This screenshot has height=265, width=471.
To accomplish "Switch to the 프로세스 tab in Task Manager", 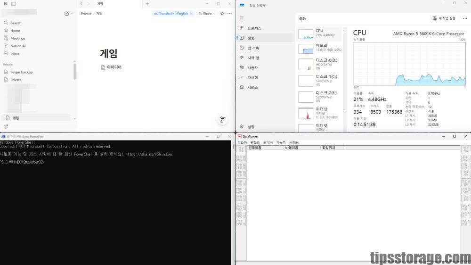I will [254, 28].
